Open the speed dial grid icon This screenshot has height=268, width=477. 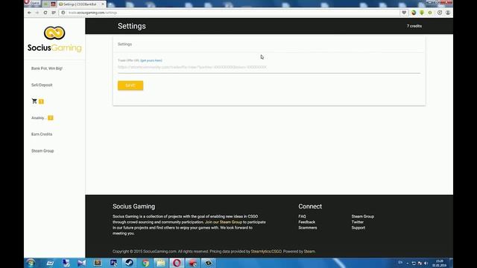[54, 13]
